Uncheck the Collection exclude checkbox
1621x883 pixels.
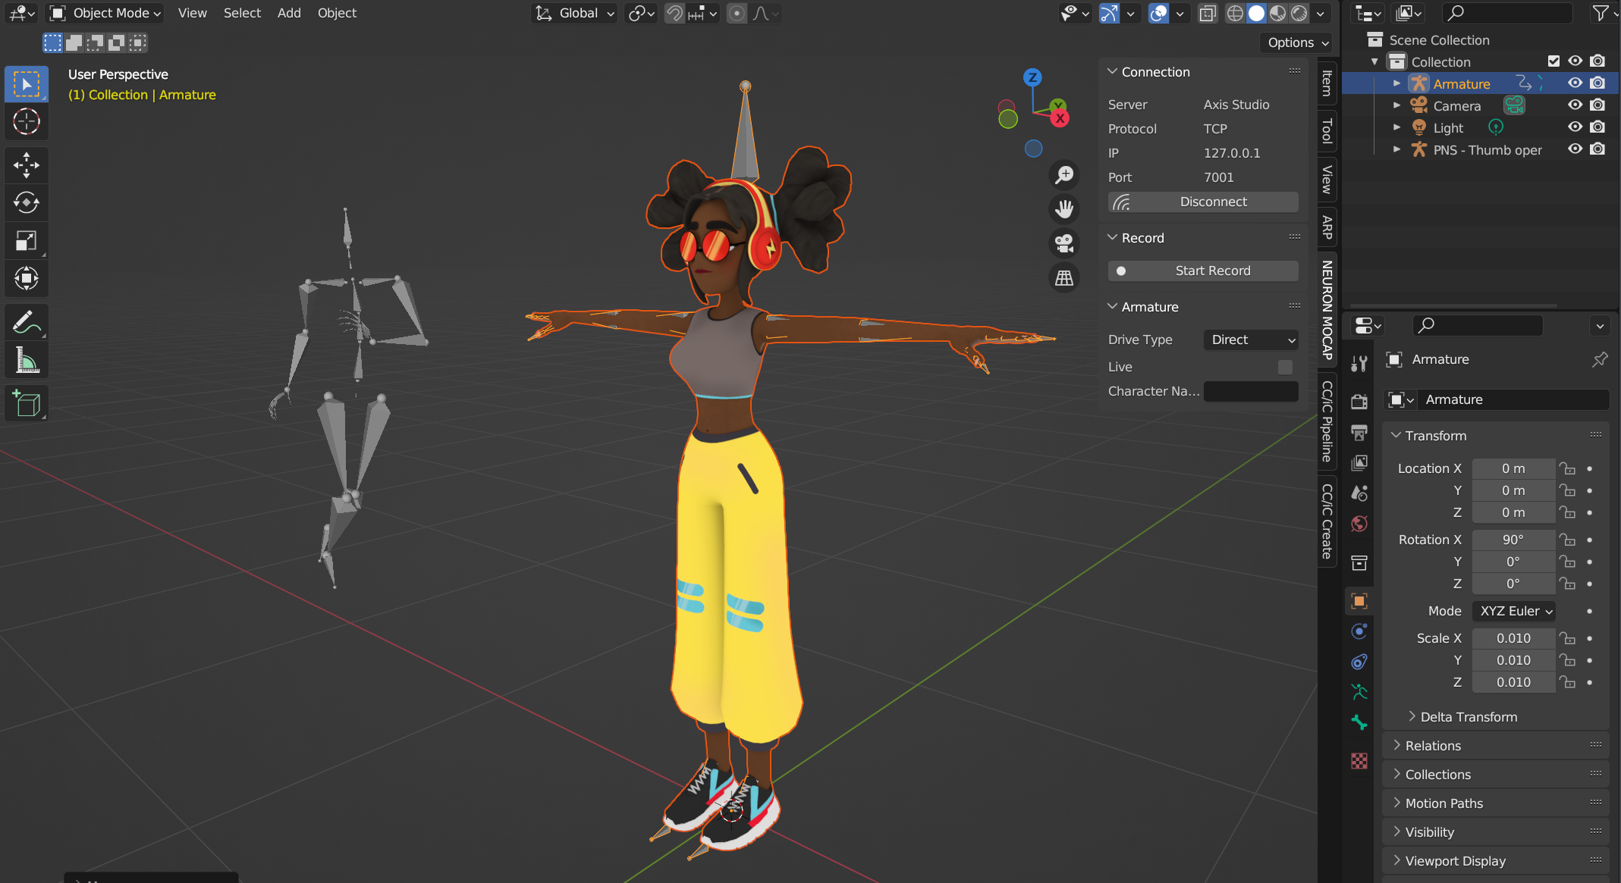[1553, 61]
